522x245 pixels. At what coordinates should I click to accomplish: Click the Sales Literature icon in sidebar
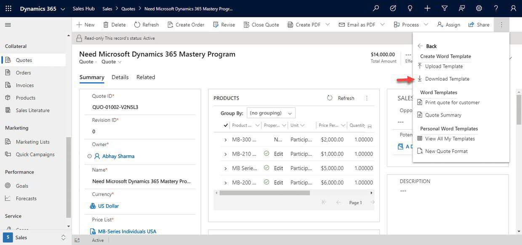(8, 110)
